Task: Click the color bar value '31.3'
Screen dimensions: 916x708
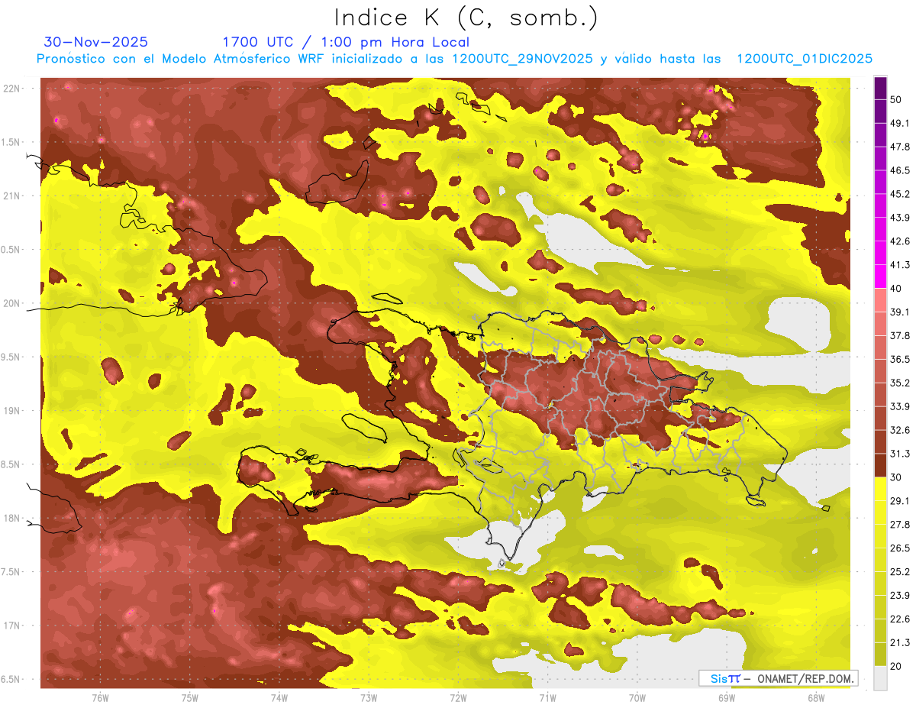Action: (x=899, y=454)
